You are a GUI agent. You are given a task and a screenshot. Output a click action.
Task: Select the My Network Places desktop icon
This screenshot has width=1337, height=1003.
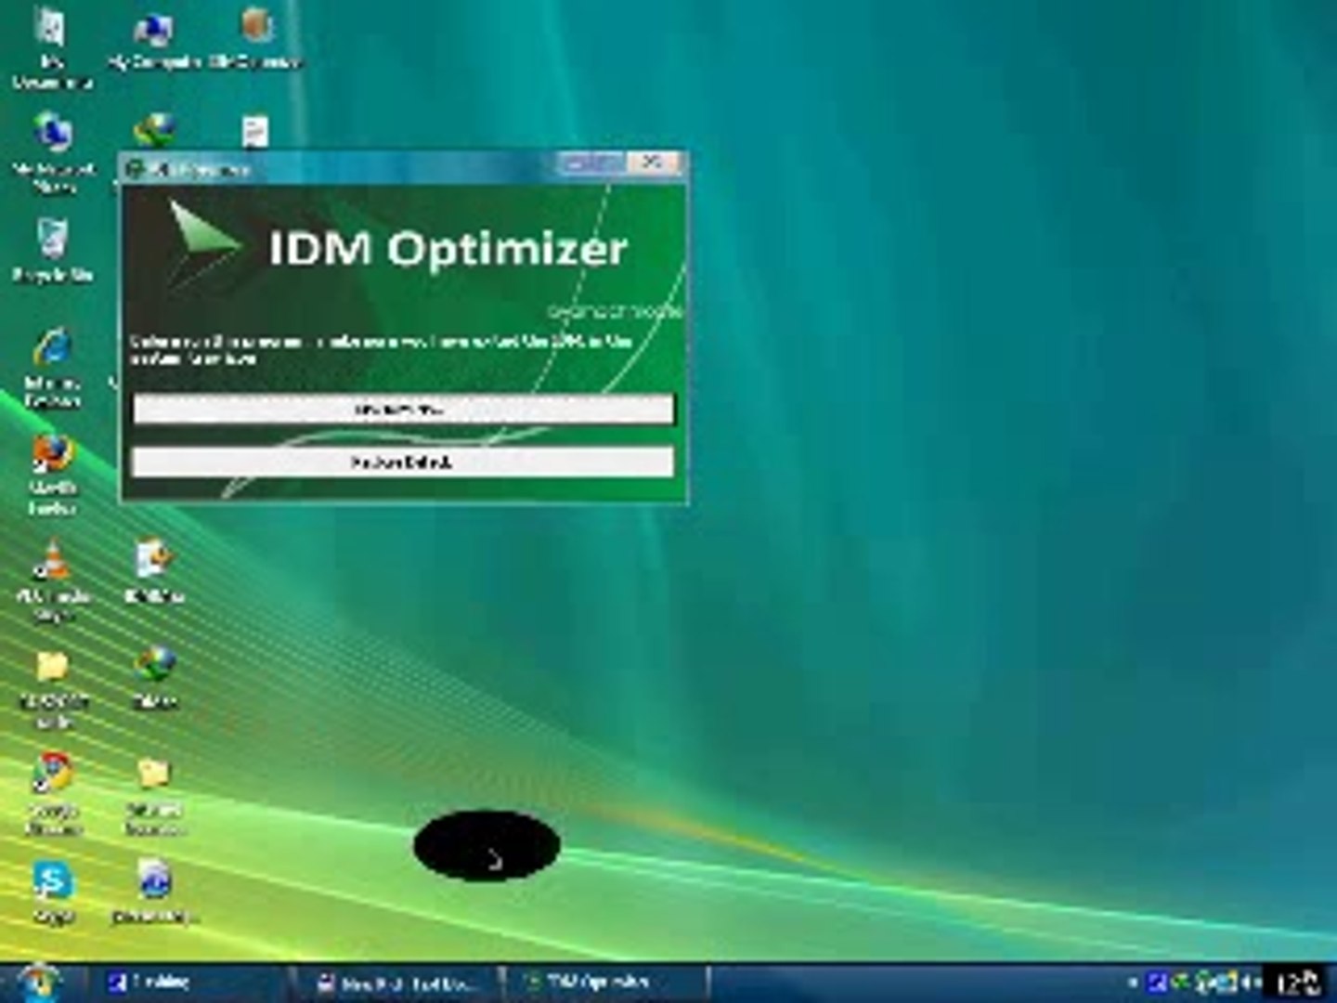[x=53, y=151]
